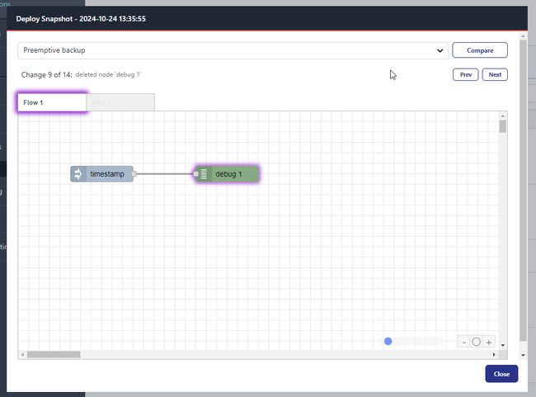Click the timestamp inject node arrow icon

pyautogui.click(x=78, y=174)
